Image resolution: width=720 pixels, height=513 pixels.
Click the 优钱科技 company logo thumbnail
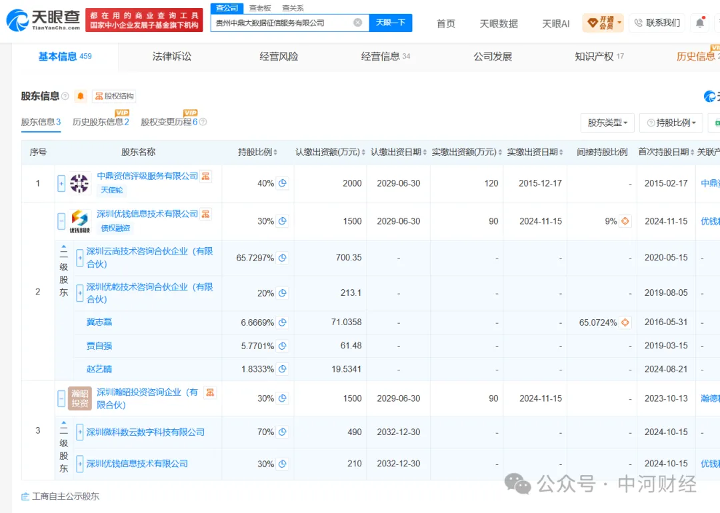[79, 221]
